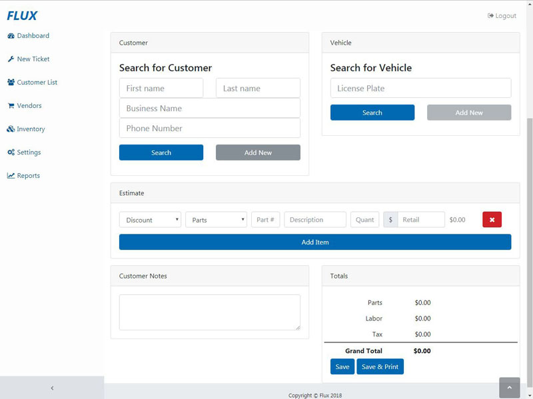
Task: Click the Add Item button
Action: pyautogui.click(x=314, y=242)
